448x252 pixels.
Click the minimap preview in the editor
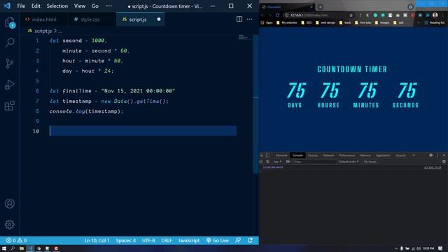coord(243,37)
